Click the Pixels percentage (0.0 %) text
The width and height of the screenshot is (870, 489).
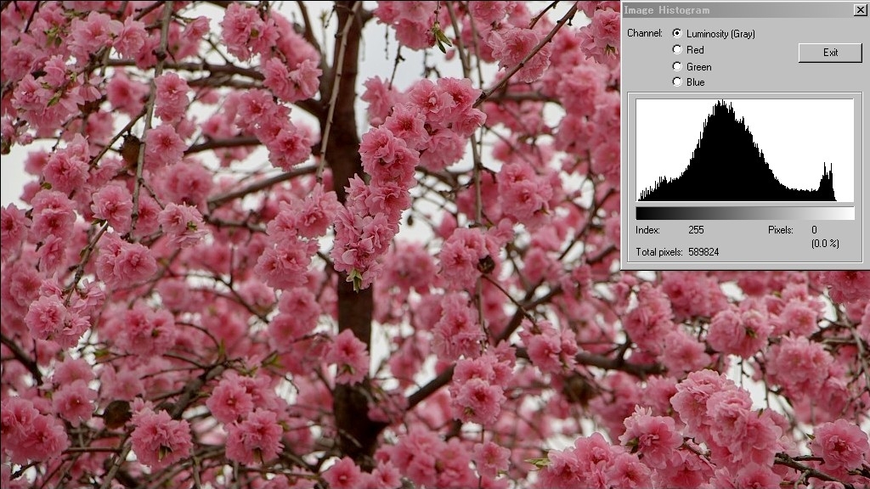[825, 244]
